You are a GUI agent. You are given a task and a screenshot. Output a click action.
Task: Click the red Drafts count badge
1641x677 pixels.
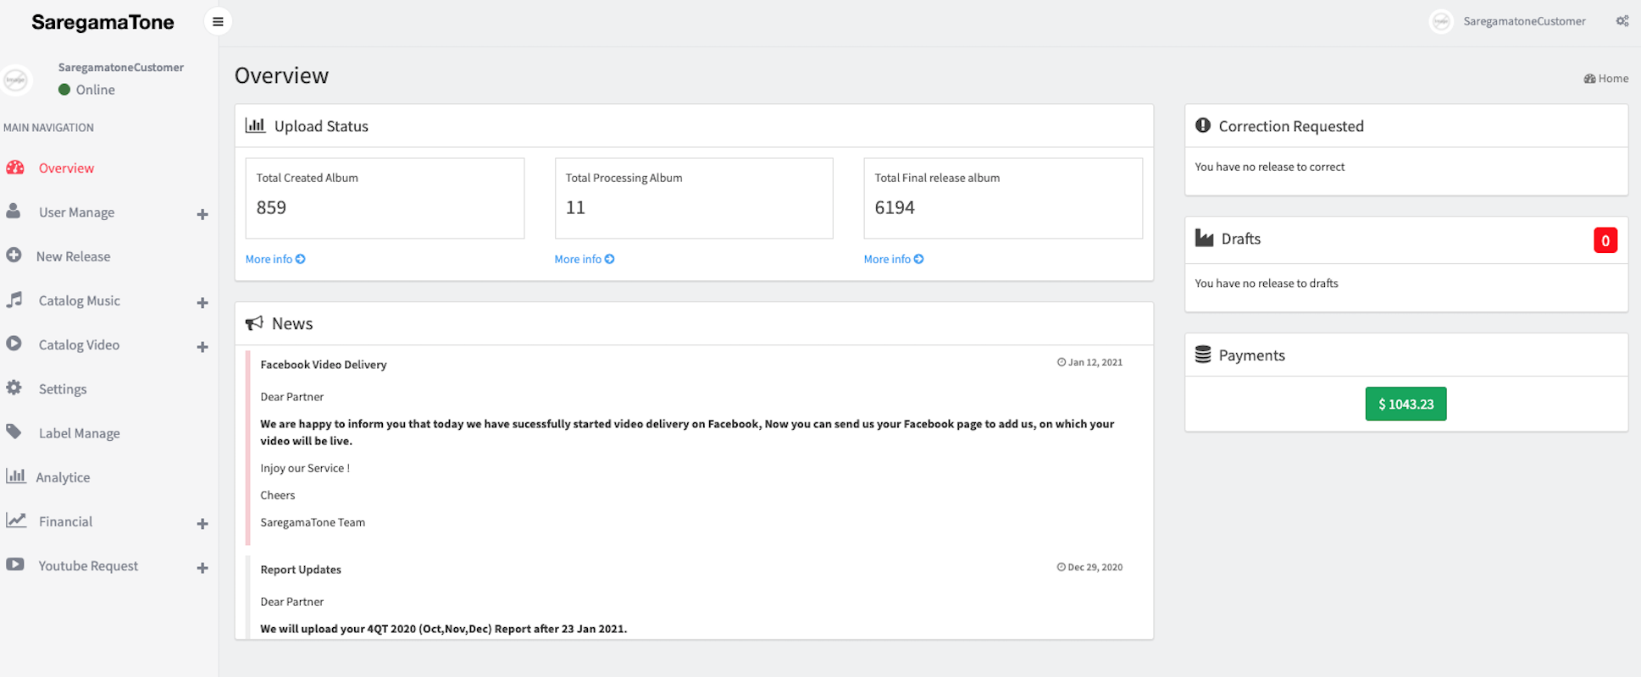[1605, 240]
